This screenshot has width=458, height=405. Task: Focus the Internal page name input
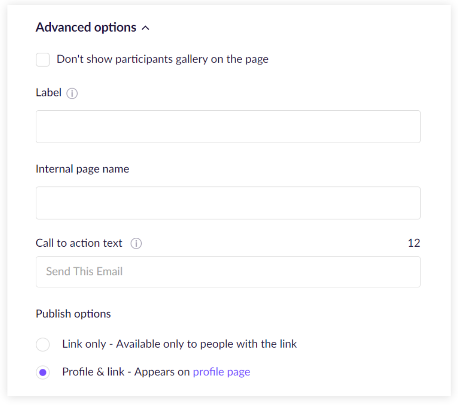(x=228, y=203)
